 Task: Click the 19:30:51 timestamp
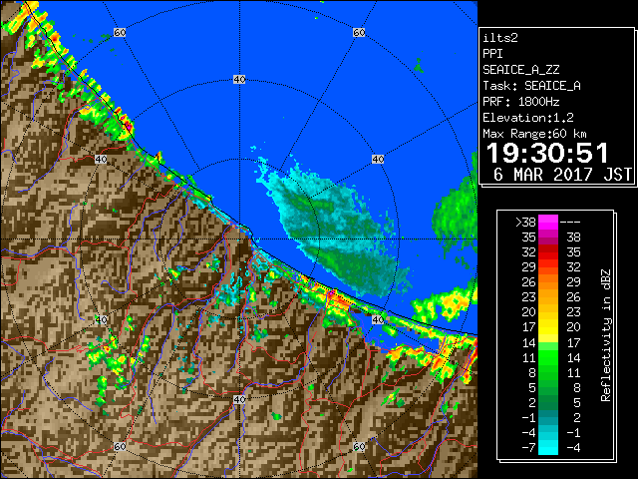pos(547,153)
